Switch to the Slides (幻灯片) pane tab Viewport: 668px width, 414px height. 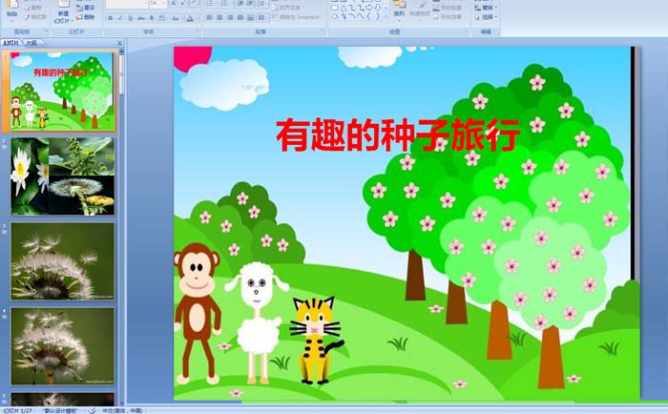click(x=11, y=43)
